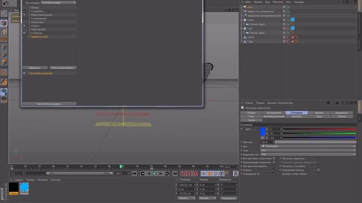Open Объекты menu in object manager

(x=278, y=2)
